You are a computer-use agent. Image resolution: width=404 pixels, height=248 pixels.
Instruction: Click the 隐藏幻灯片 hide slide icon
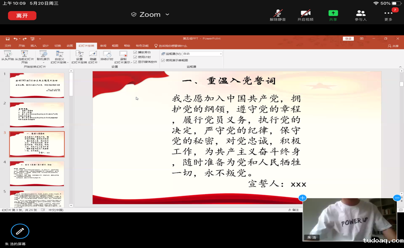tap(93, 54)
